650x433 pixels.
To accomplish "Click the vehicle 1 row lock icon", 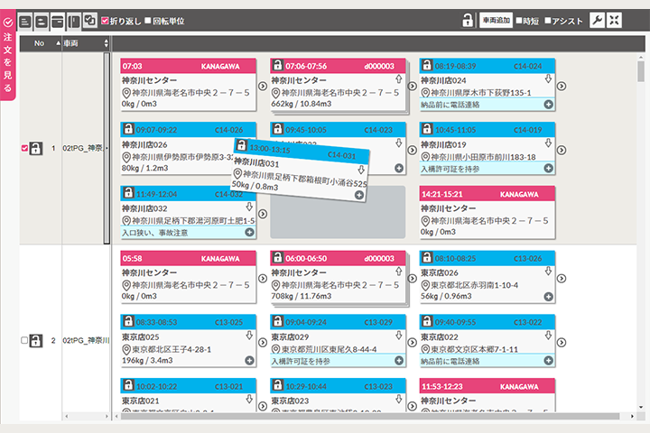I will coord(36,148).
